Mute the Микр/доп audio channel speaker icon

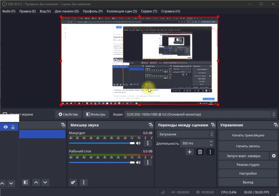pos(138,143)
